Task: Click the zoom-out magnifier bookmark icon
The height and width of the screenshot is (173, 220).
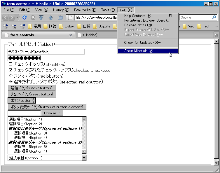Action: coord(14,26)
